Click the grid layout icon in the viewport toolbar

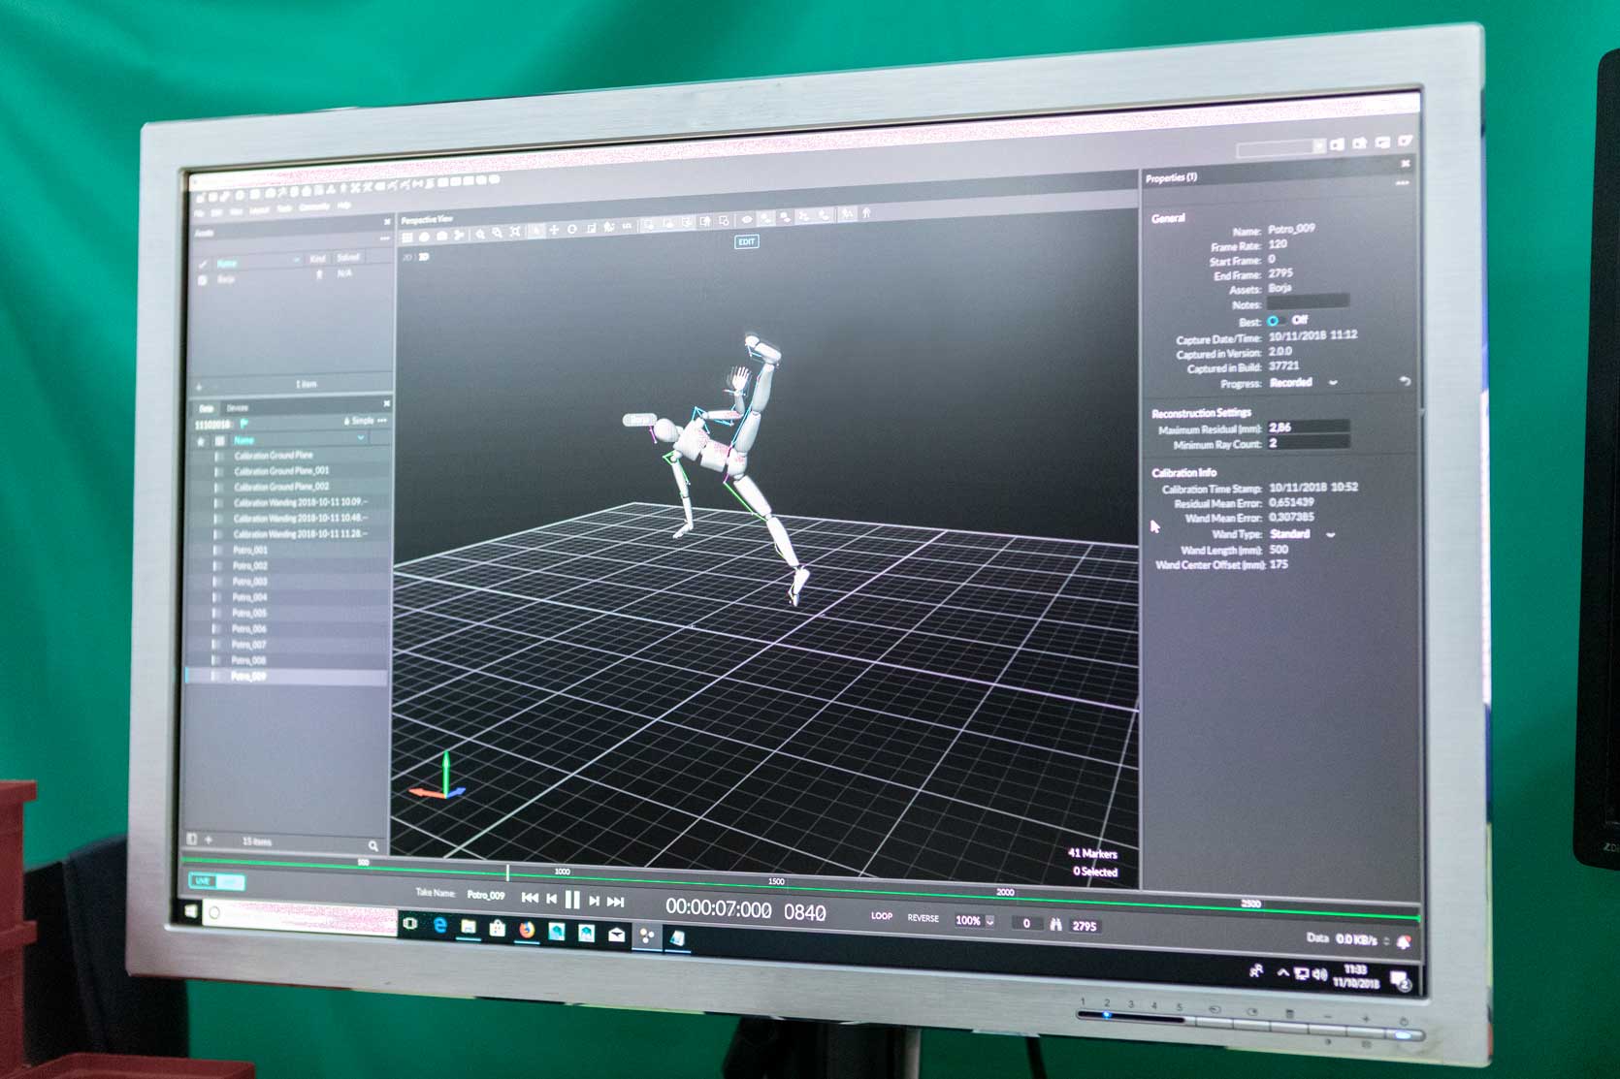(407, 237)
